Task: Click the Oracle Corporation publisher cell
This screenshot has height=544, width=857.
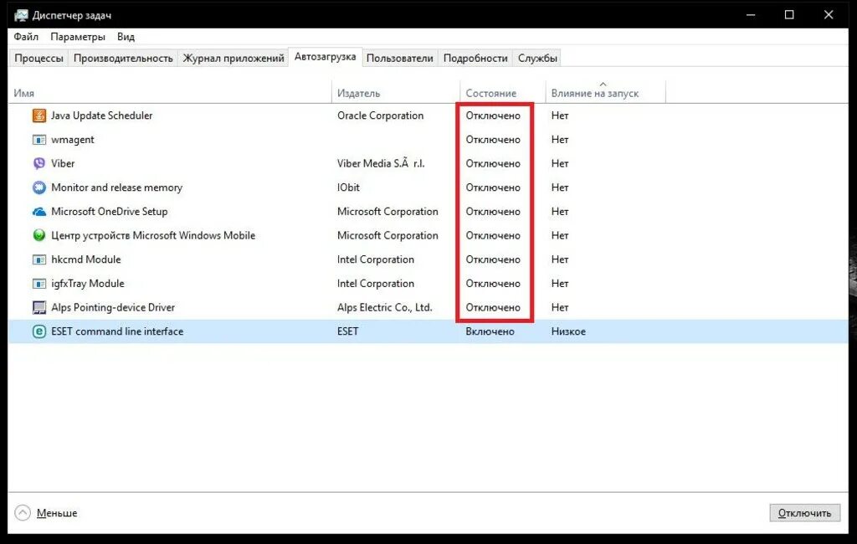Action: click(x=381, y=115)
